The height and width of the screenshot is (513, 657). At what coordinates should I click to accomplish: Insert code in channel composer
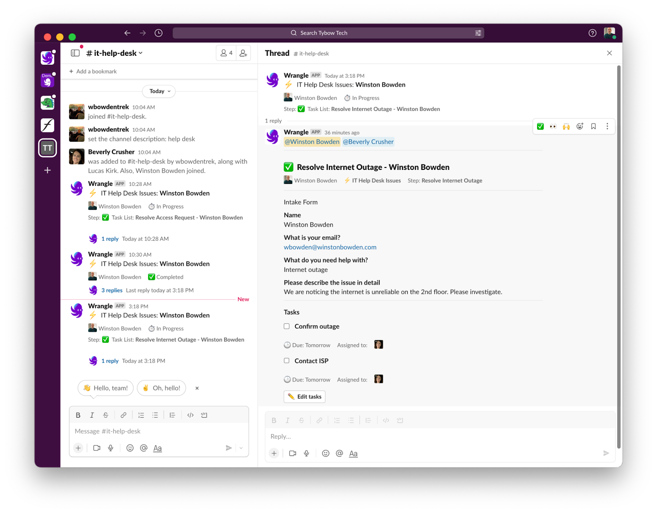point(191,415)
